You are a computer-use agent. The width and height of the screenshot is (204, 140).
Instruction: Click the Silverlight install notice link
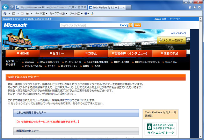tap(27, 19)
